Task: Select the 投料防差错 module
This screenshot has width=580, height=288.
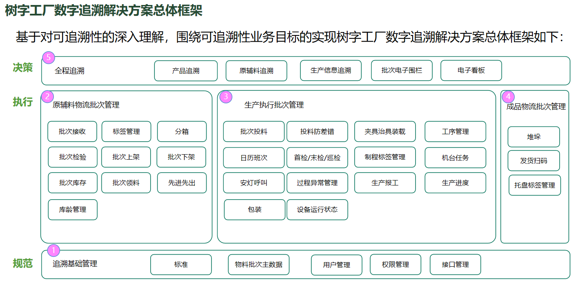Action: (x=317, y=131)
